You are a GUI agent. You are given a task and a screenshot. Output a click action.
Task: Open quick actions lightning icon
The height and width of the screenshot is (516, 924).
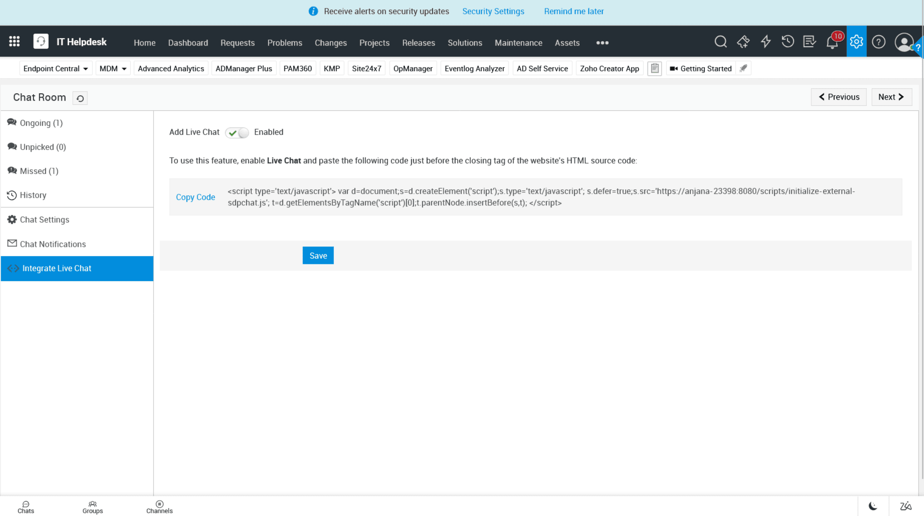point(765,42)
